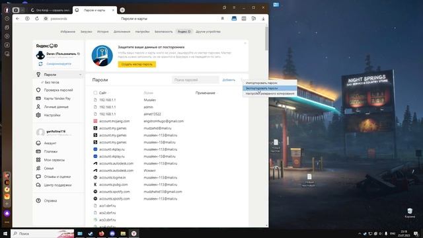Dismiss the master password banner

tap(245, 43)
